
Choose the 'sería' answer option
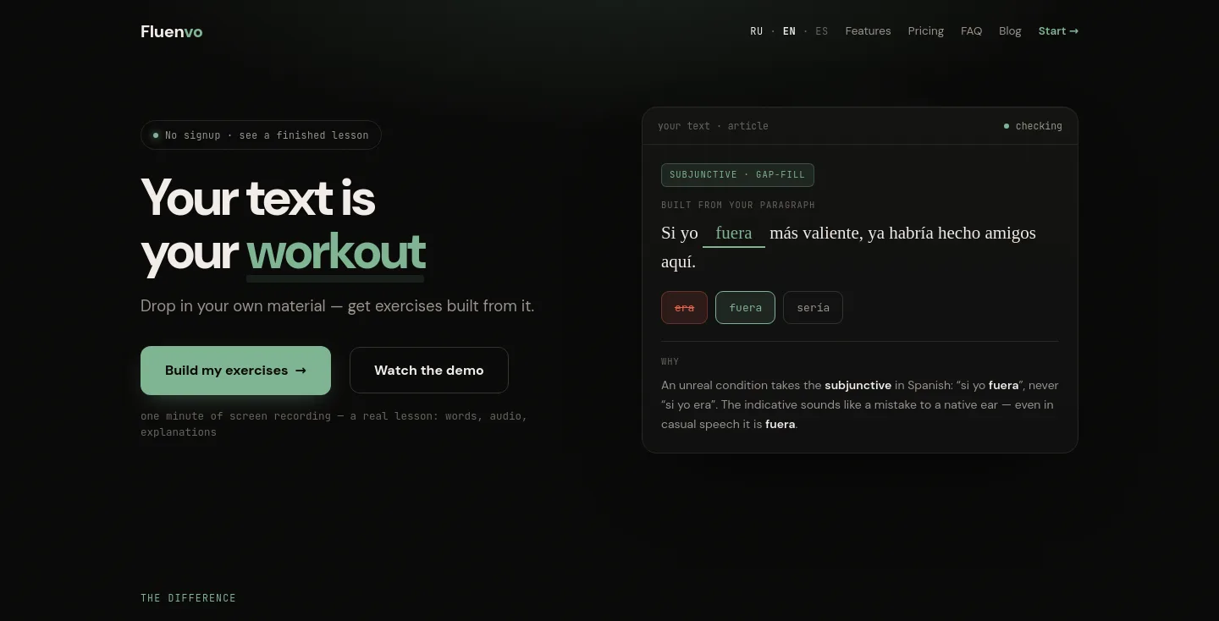coord(813,308)
